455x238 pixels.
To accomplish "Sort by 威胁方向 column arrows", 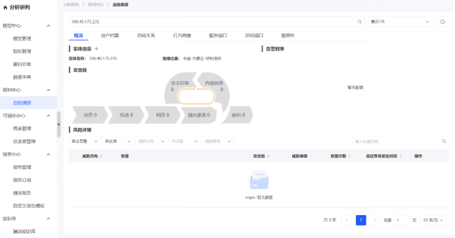I will tap(101, 156).
